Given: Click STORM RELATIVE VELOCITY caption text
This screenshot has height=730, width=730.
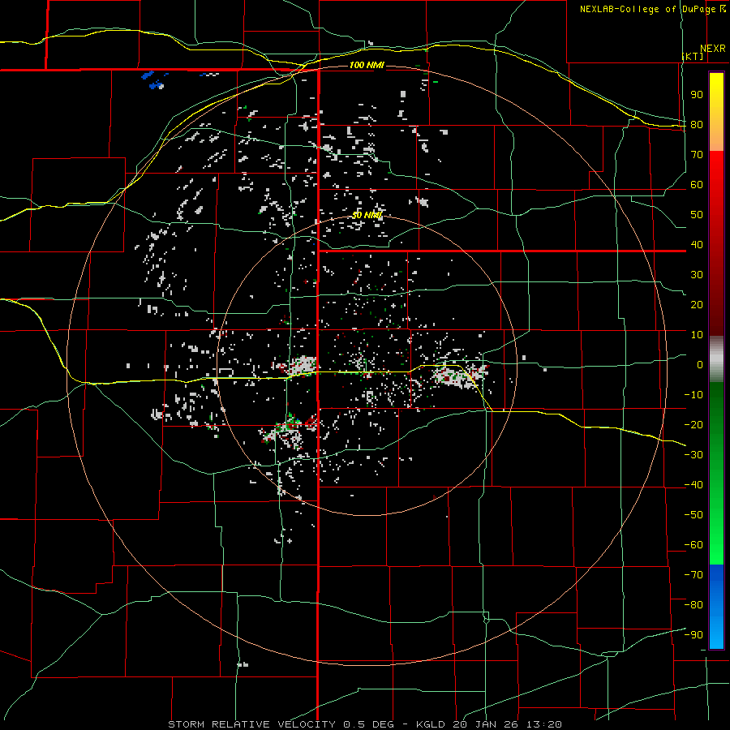Looking at the screenshot, I should (x=251, y=724).
